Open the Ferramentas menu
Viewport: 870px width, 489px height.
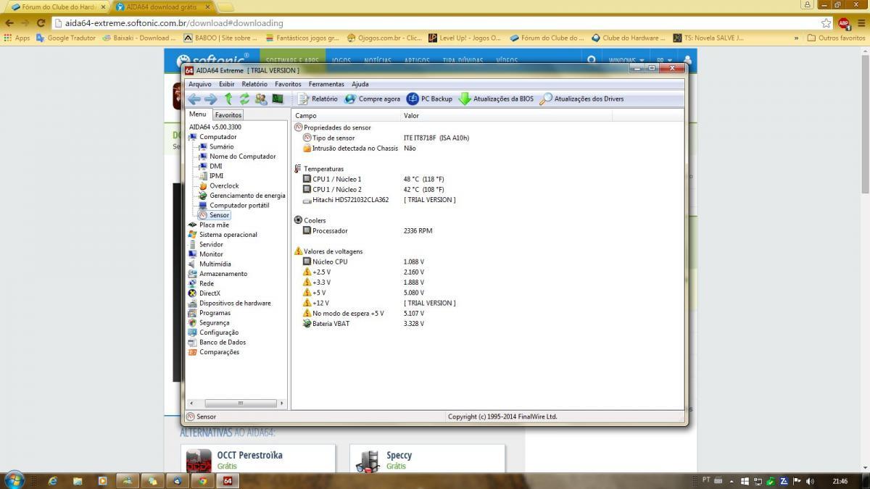[326, 84]
